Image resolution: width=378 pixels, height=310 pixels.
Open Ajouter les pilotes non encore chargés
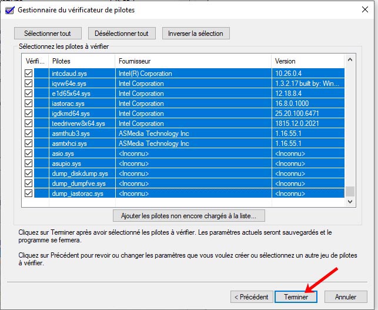[x=189, y=216]
